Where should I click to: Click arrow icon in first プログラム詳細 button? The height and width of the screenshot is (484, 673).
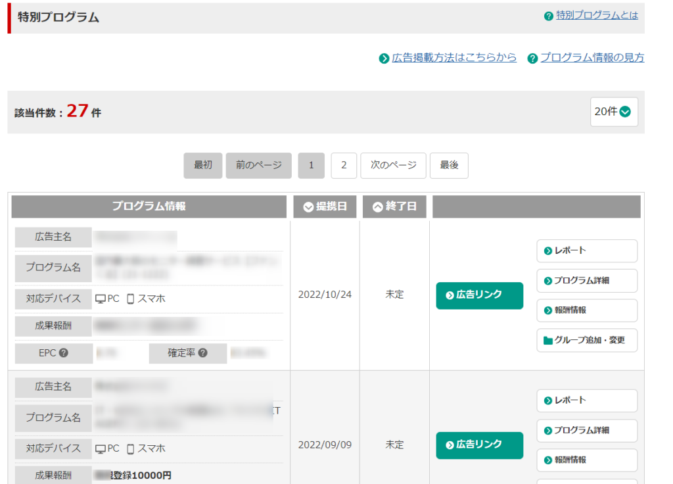[x=547, y=281]
